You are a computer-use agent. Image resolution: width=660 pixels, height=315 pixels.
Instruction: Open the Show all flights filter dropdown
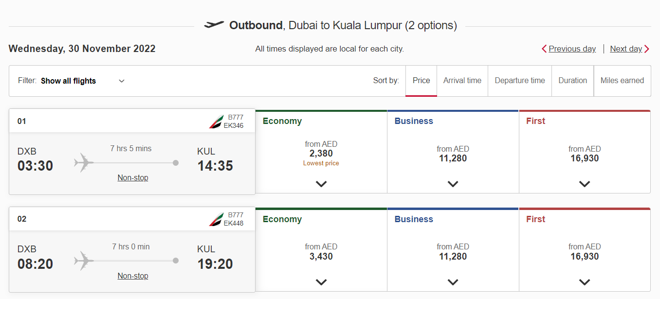(x=83, y=81)
